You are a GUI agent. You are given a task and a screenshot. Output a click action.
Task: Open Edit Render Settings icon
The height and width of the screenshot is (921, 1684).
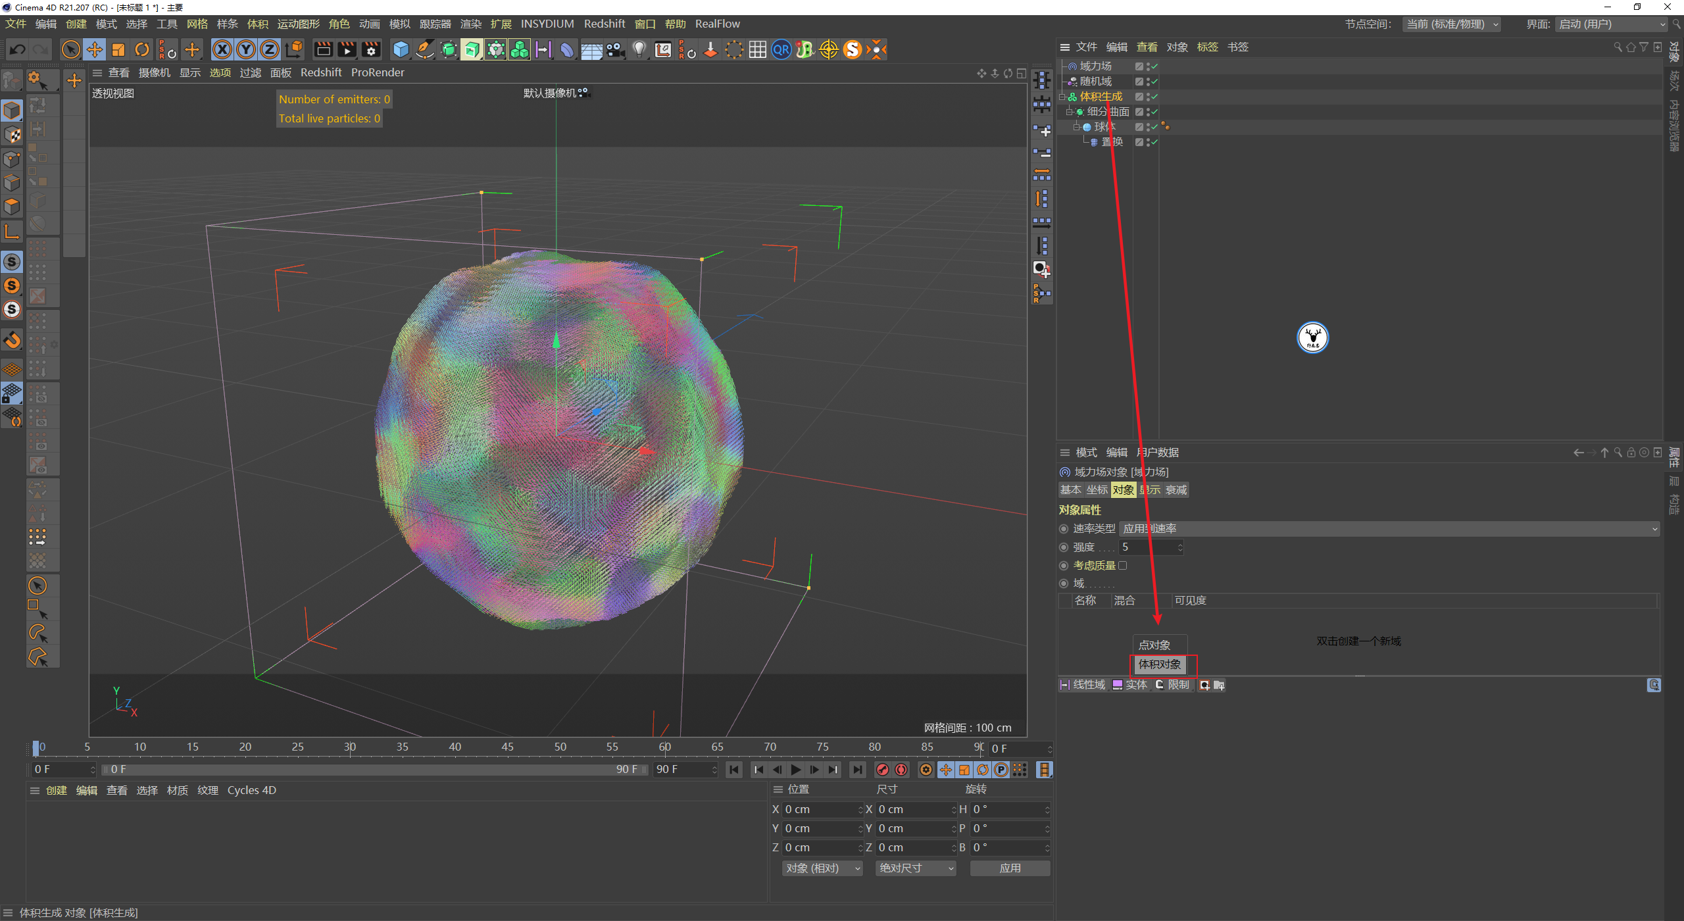(371, 50)
